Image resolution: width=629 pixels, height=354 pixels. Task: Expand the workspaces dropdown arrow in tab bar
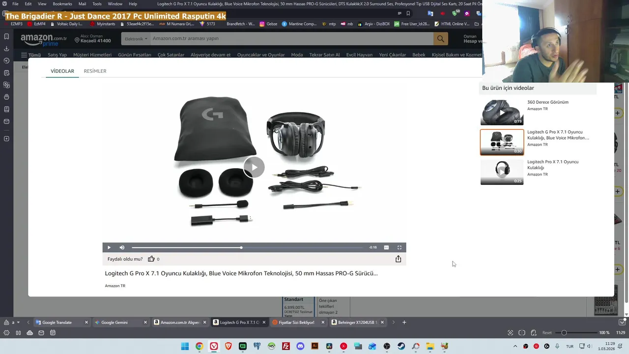pos(18,323)
